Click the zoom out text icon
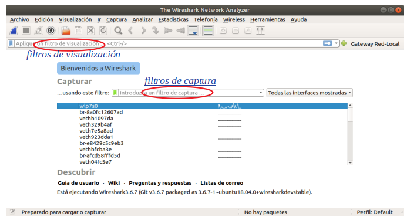The image size is (410, 220). point(236,31)
